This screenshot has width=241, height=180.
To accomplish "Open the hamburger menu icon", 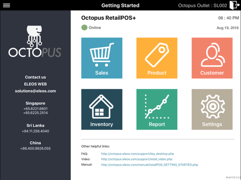I will 7,5.
